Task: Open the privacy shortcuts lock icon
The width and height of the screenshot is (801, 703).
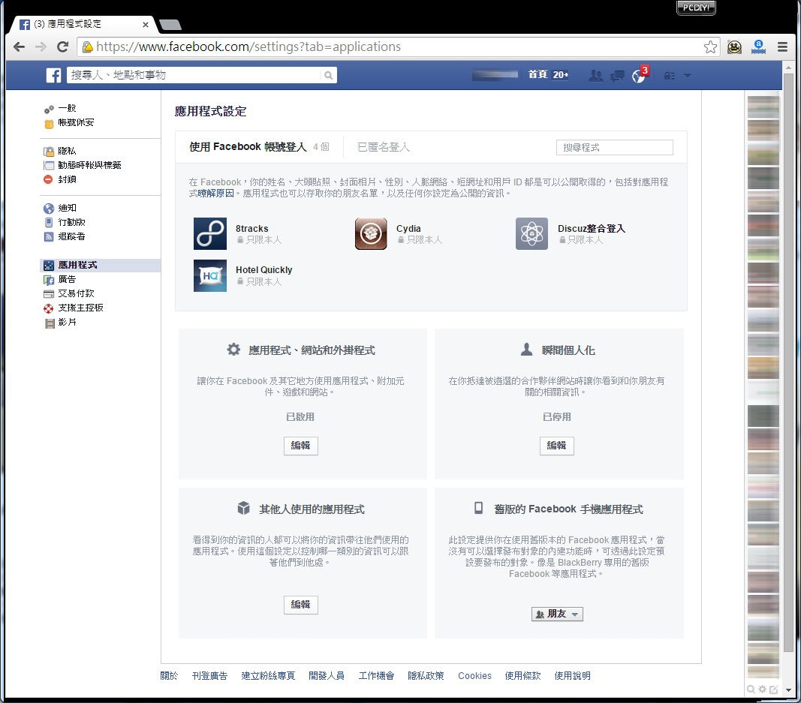Action: coord(669,76)
